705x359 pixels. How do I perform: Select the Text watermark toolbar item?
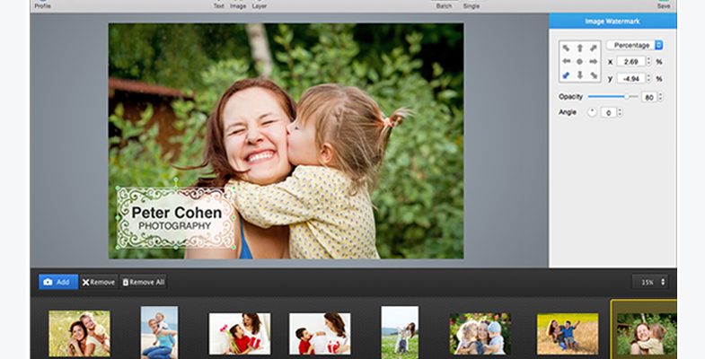(x=219, y=4)
